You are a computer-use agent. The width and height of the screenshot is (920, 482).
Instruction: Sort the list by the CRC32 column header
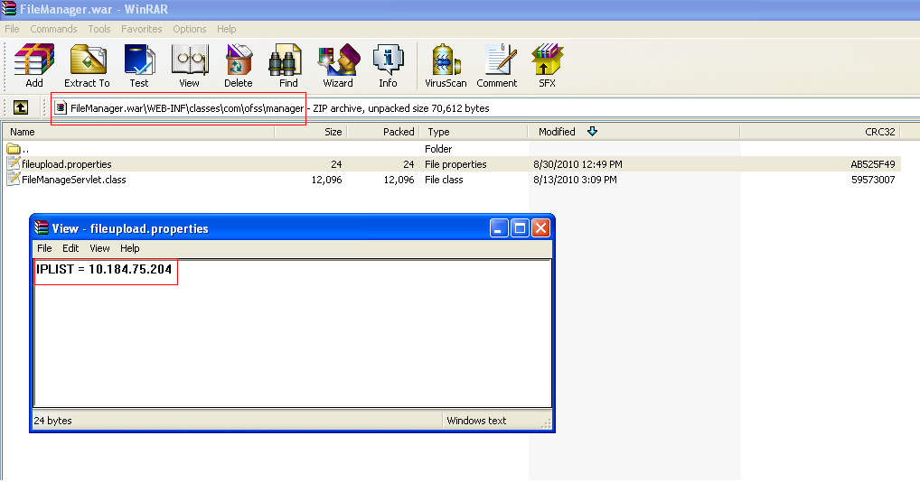click(x=821, y=132)
